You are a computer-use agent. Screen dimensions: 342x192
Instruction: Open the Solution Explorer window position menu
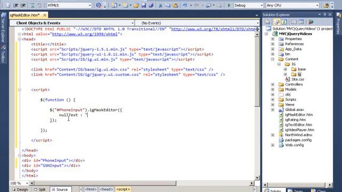point(320,14)
